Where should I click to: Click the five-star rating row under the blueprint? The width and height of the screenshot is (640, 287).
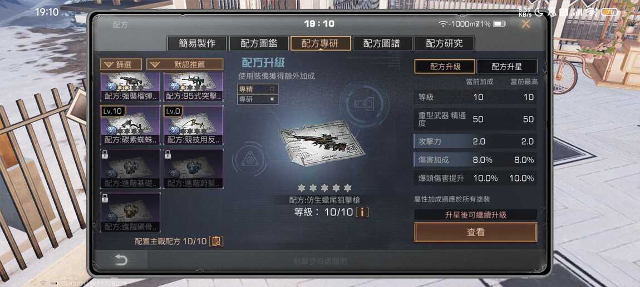(324, 188)
